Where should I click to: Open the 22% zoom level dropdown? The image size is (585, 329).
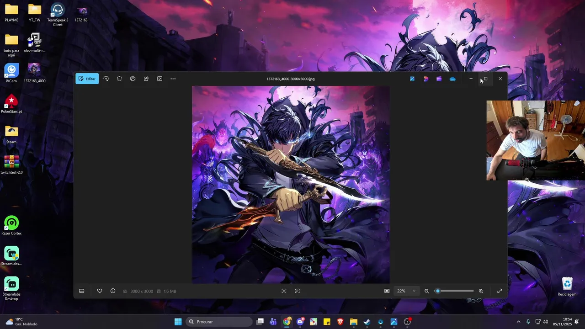(x=406, y=291)
